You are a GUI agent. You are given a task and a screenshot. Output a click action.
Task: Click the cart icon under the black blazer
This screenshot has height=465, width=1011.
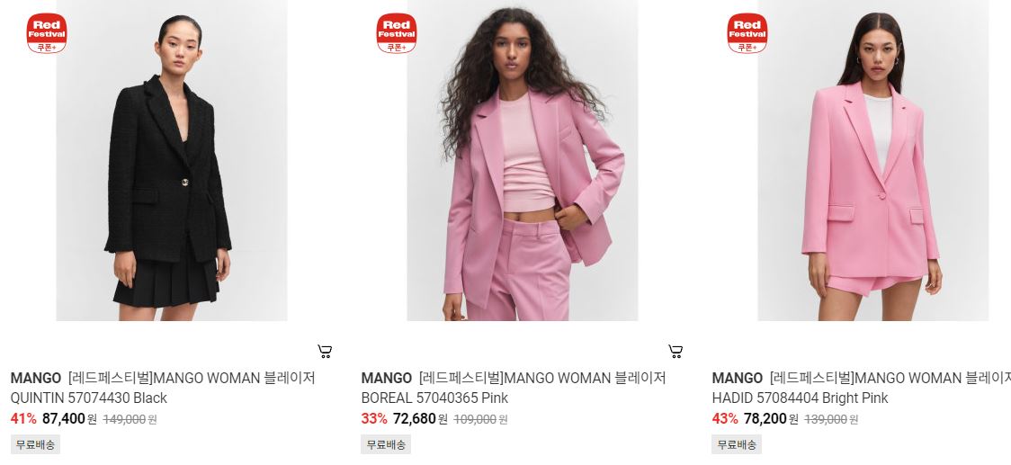click(x=325, y=352)
